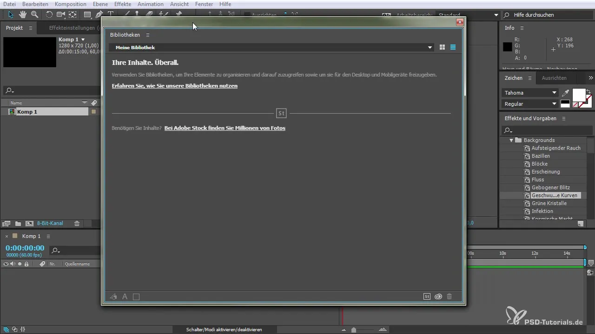Open label tag column in Project panel header
The height and width of the screenshot is (334, 595).
[x=94, y=103]
